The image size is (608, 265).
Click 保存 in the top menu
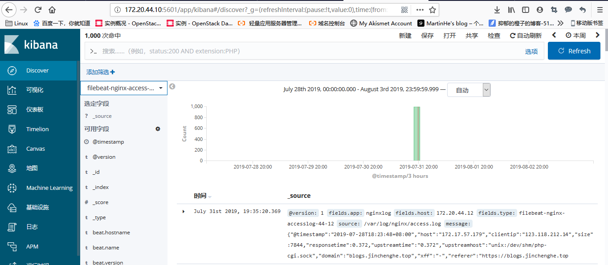pos(427,36)
